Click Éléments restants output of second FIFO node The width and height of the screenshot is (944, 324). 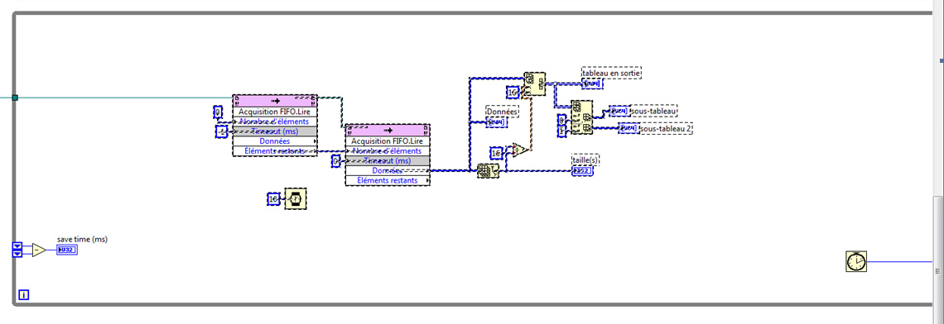point(388,180)
